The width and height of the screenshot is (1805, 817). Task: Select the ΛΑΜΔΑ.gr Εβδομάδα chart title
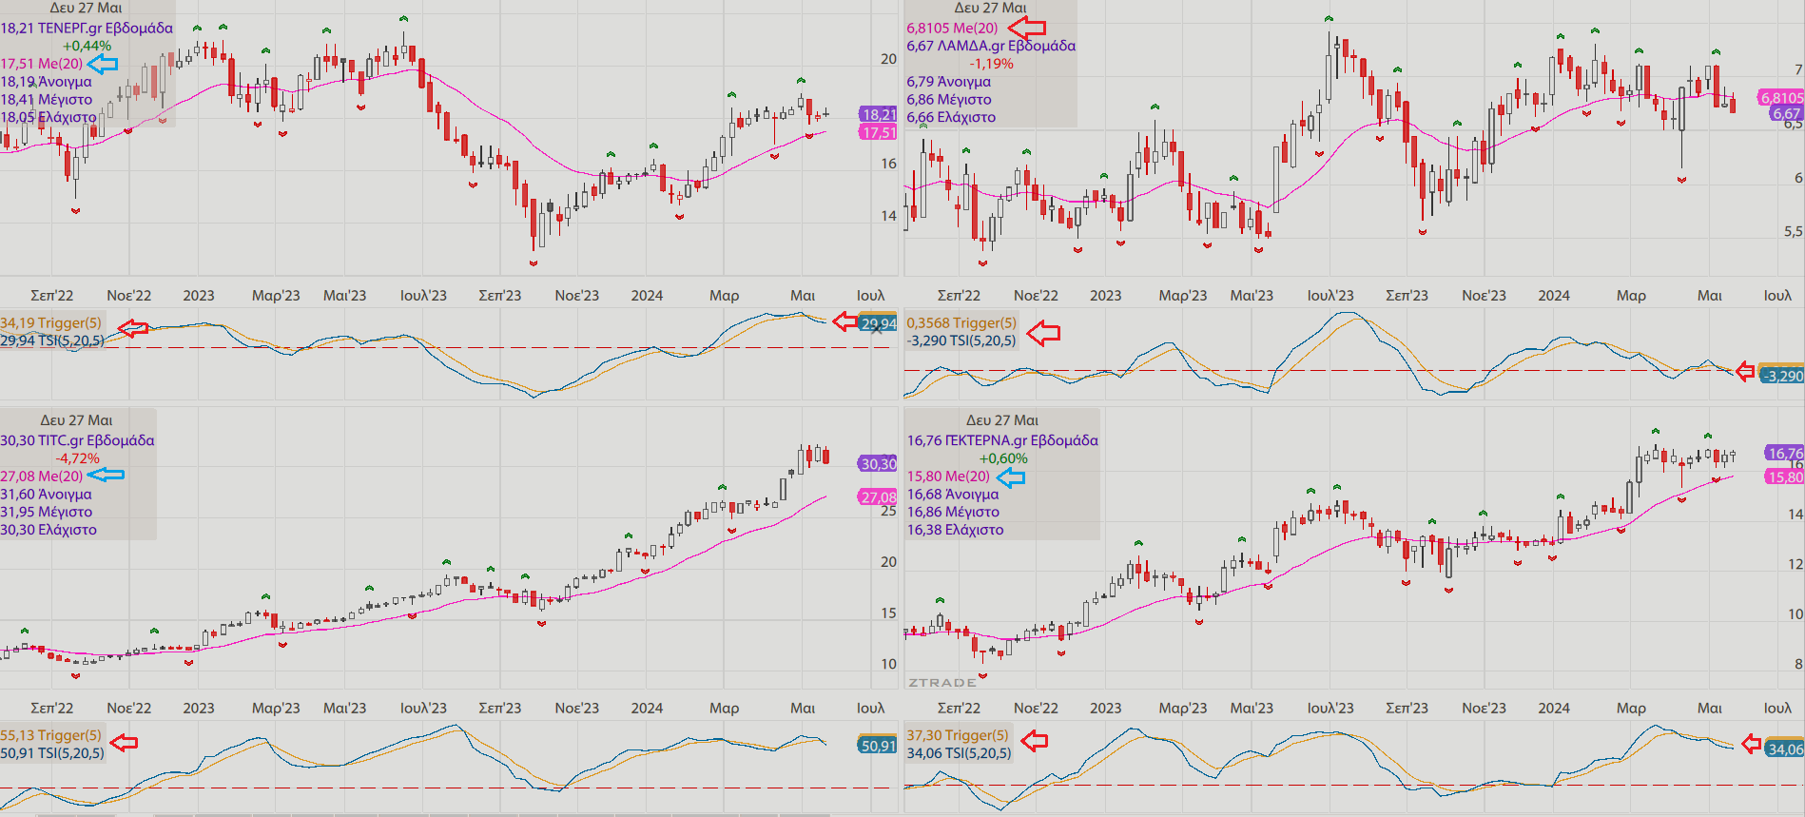(991, 46)
